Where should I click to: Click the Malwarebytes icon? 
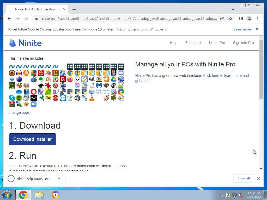click(99, 85)
